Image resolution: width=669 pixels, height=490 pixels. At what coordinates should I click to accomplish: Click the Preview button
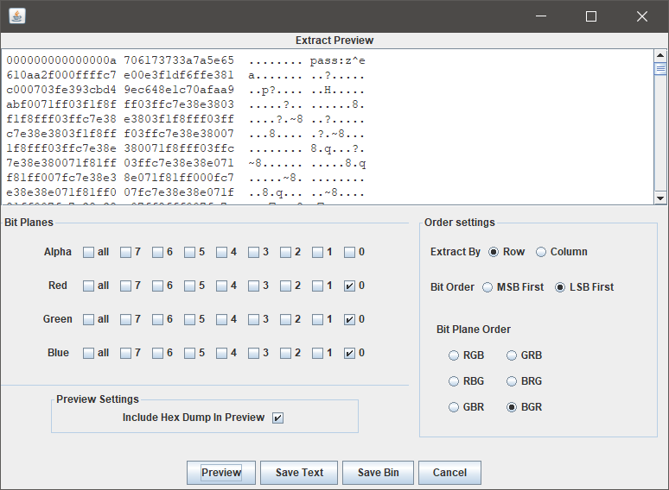221,473
